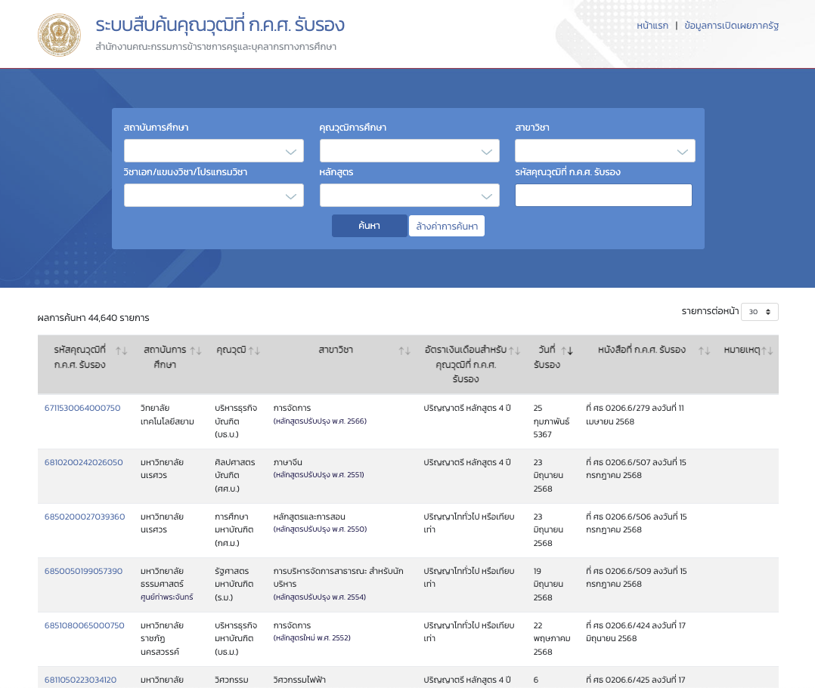
Task: Click บริหารธุรกิจมหาบัณฑิต (บธ.ม.) degree cell
Action: [236, 639]
